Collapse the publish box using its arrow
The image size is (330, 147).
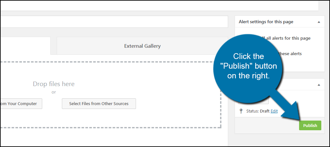coord(319,85)
